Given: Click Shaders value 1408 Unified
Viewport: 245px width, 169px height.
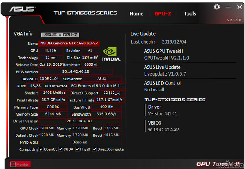Looking at the screenshot, I should click(x=54, y=93).
